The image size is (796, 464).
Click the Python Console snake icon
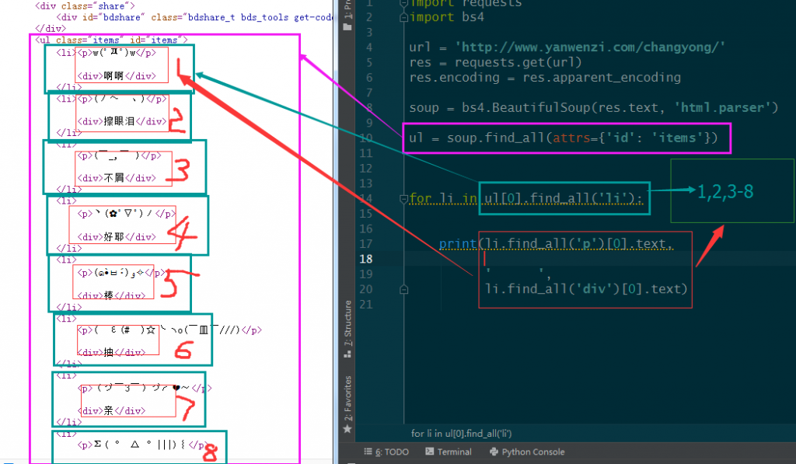tap(494, 452)
